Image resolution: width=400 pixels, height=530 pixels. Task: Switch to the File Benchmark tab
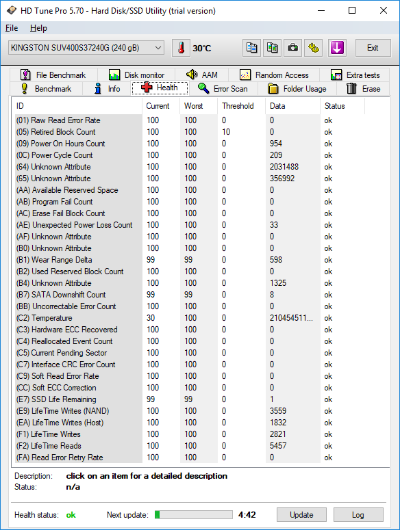click(53, 75)
